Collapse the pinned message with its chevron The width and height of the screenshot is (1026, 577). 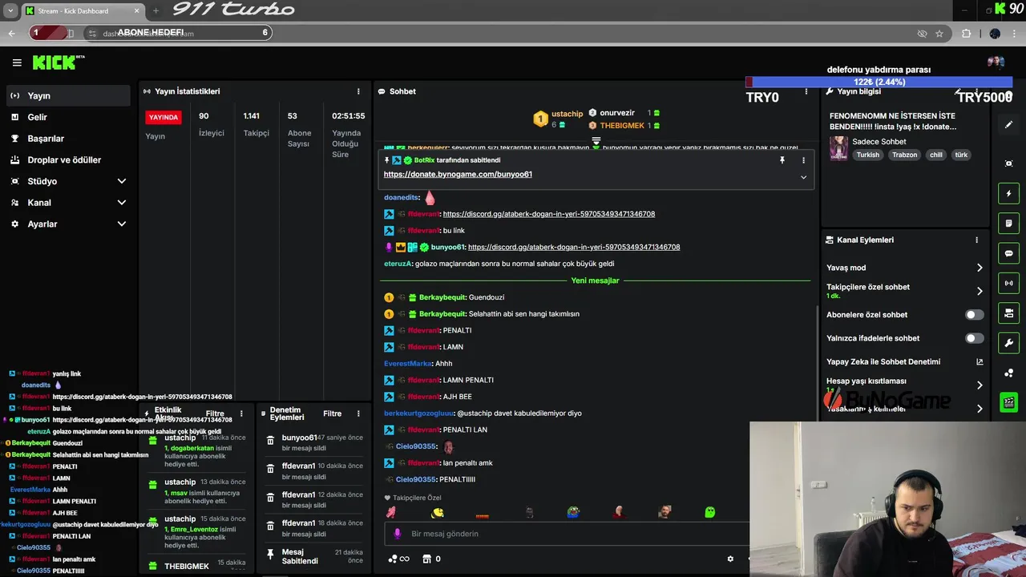[x=803, y=177]
